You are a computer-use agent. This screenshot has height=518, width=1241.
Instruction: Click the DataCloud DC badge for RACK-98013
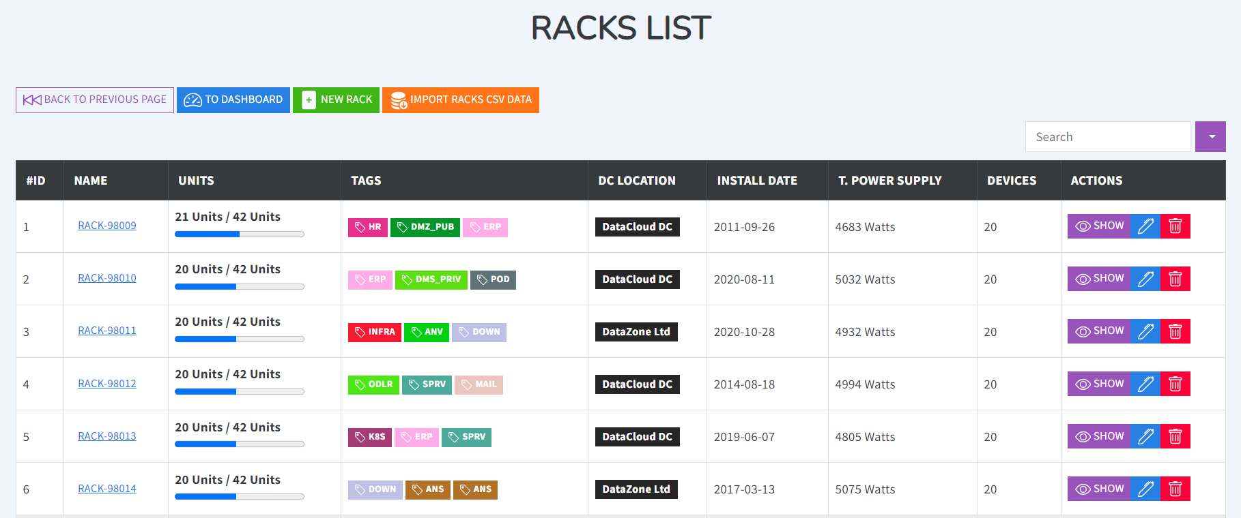(638, 437)
